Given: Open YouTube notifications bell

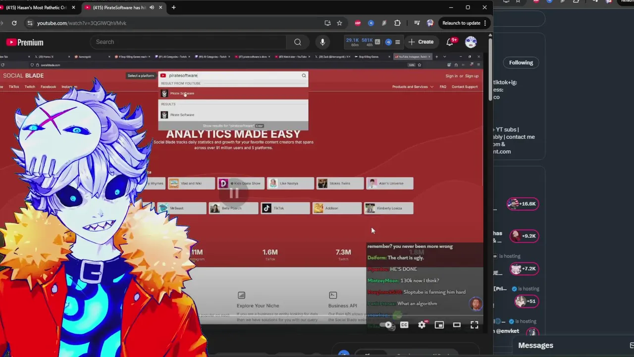Looking at the screenshot, I should (450, 42).
